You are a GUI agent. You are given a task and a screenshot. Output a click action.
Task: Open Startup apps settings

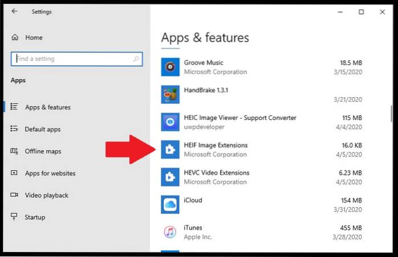35,217
